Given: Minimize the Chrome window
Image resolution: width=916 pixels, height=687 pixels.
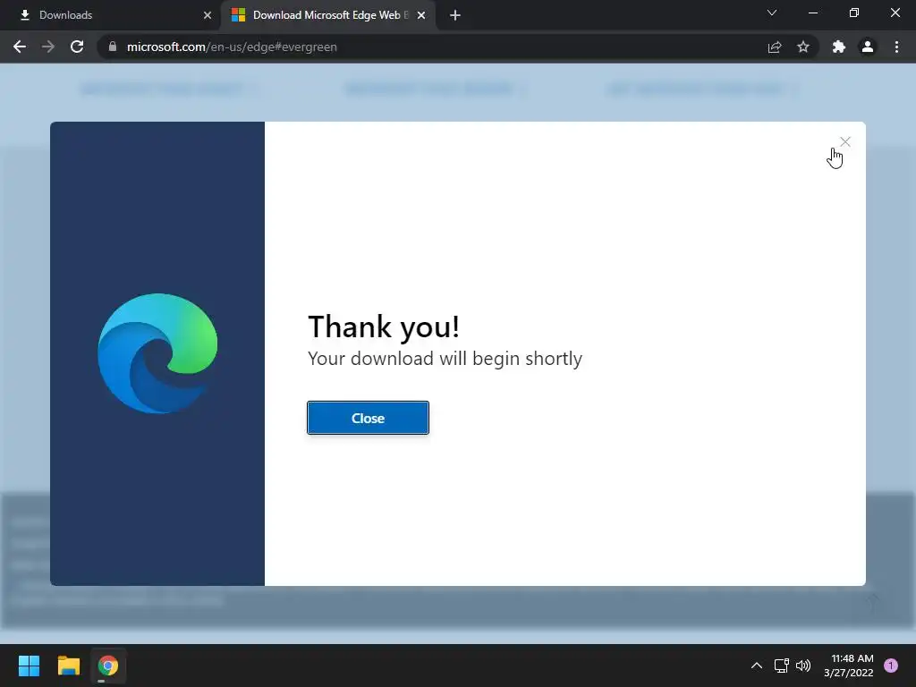Looking at the screenshot, I should click(813, 13).
